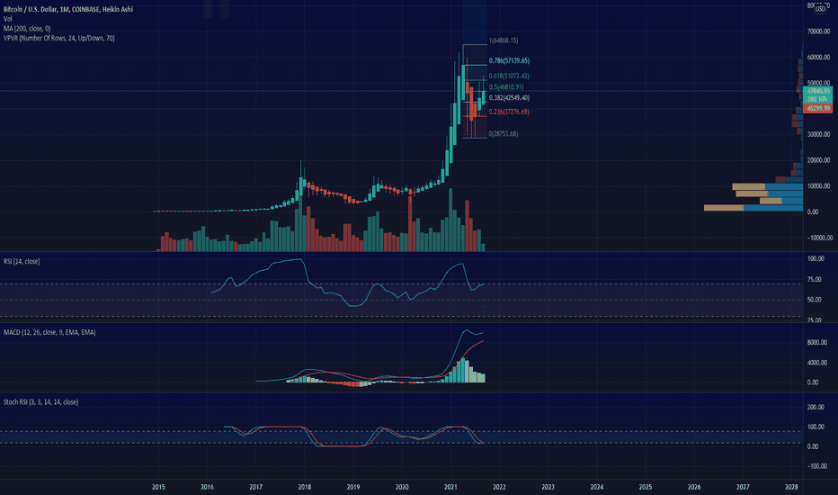This screenshot has height=495, width=838.
Task: Click the Fibonacci 0(28753.68) level label
Action: (x=503, y=134)
